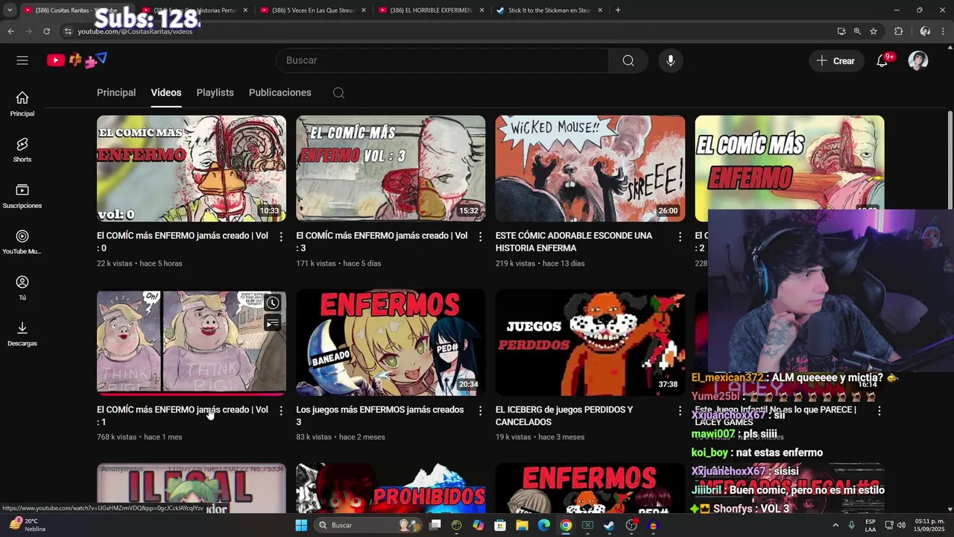Viewport: 954px width, 537px height.
Task: Open the Vol: 0 duck comic thumbnail
Action: [x=192, y=169]
